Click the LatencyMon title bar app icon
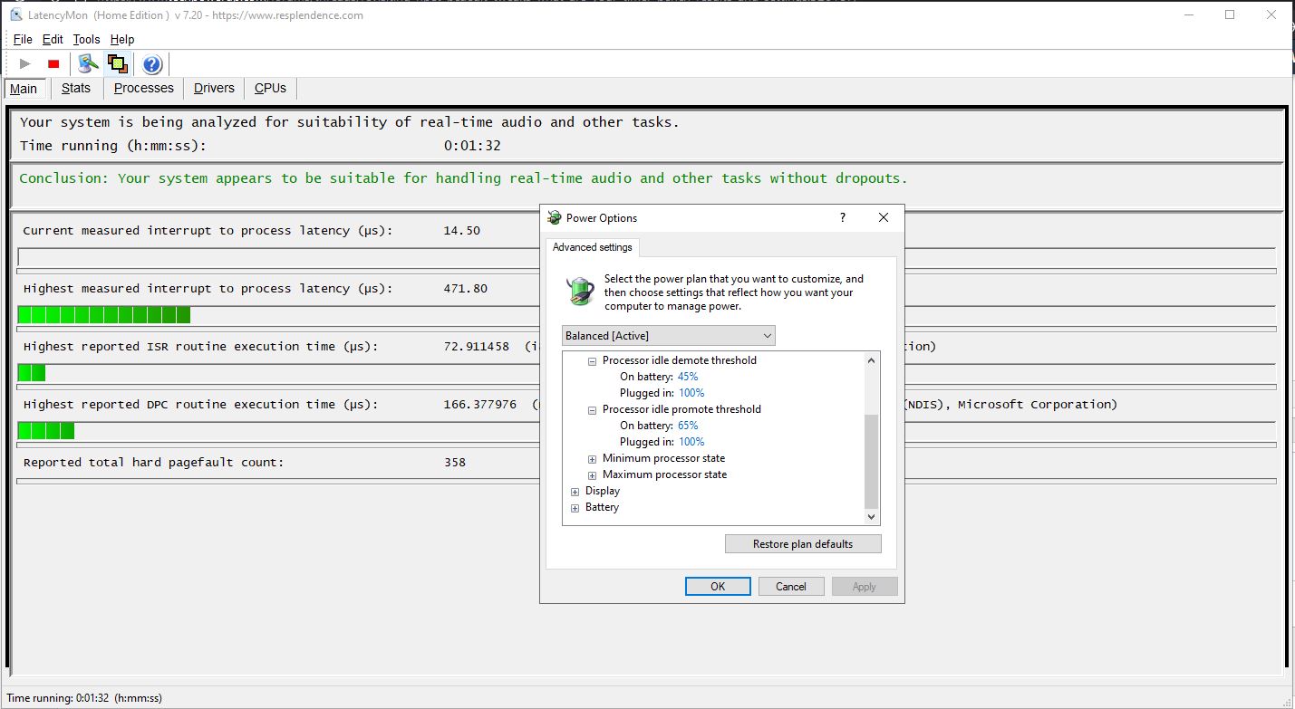Viewport: 1295px width, 709px height. [x=15, y=14]
